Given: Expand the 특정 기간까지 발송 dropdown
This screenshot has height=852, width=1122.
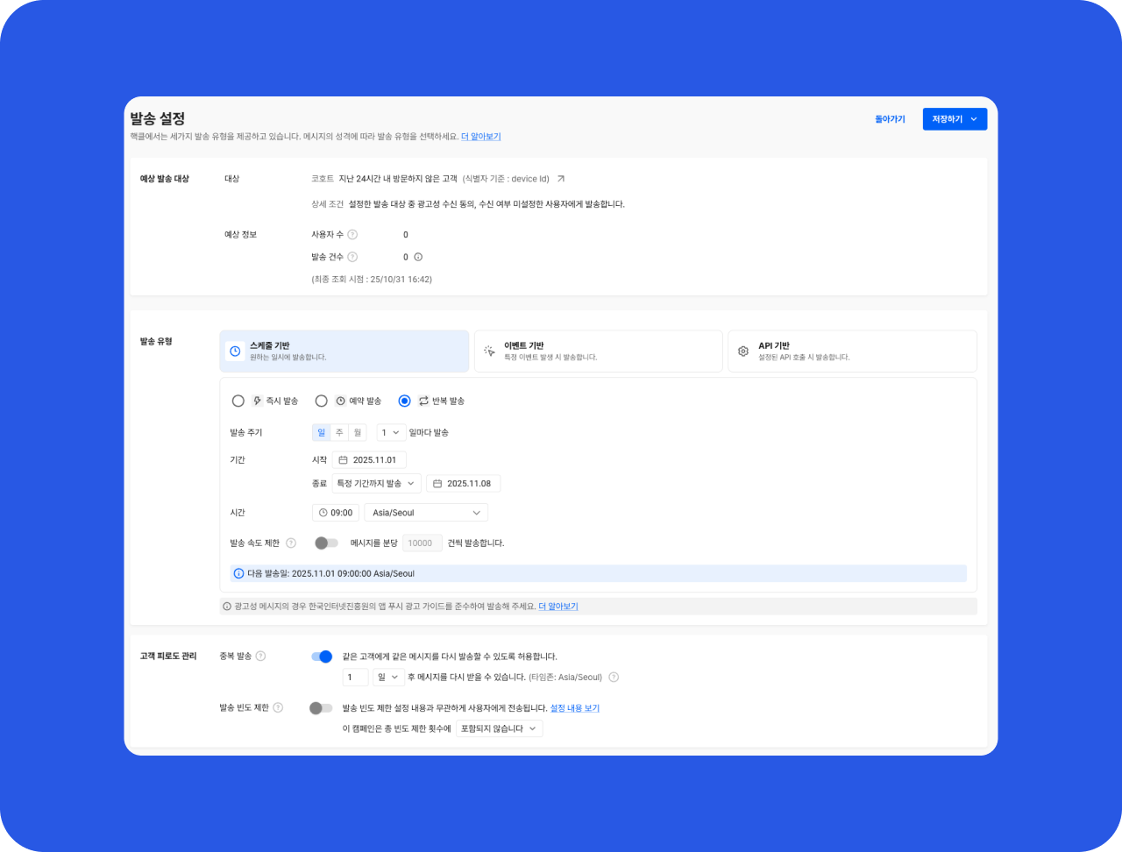Looking at the screenshot, I should (x=376, y=484).
